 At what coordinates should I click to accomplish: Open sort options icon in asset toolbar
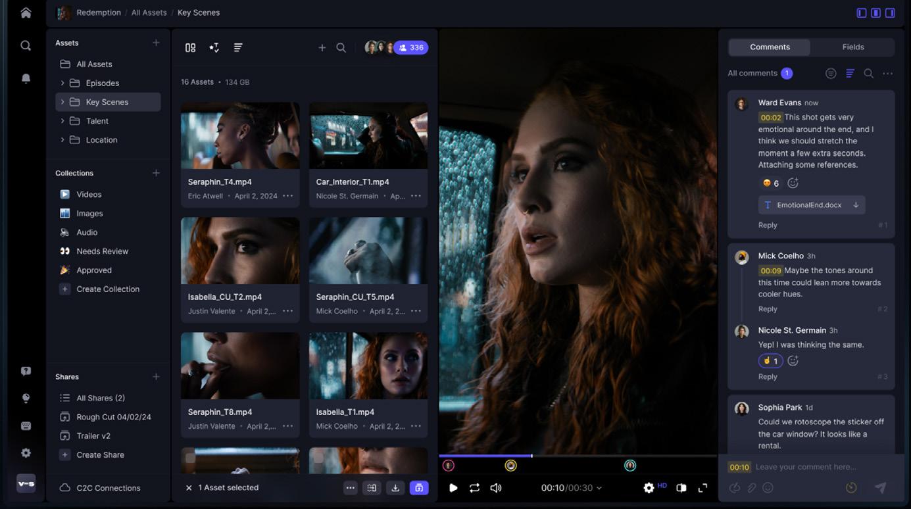[x=238, y=47]
